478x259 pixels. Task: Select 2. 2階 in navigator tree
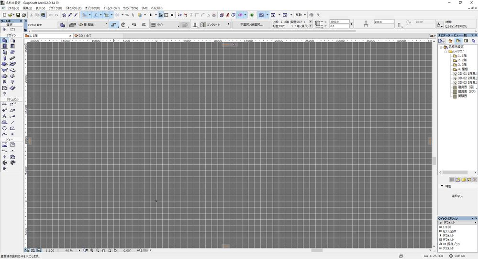tap(462, 60)
